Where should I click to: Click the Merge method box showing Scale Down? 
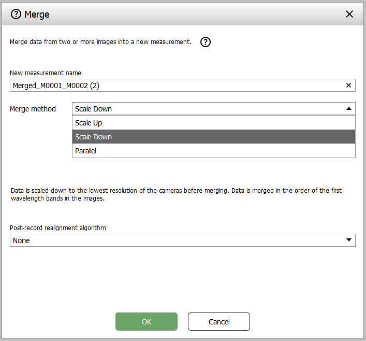tap(207, 109)
